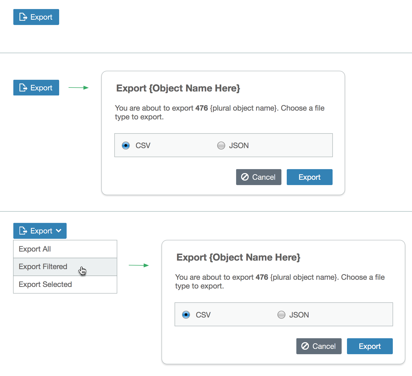
Task: Open the Export dropdown button with chevron
Action: click(40, 231)
